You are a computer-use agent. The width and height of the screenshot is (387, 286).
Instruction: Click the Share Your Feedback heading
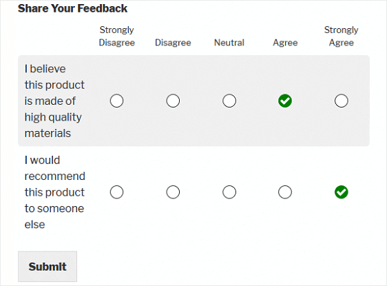(72, 8)
